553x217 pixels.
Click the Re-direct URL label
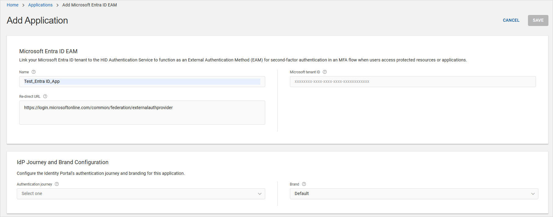click(x=30, y=97)
